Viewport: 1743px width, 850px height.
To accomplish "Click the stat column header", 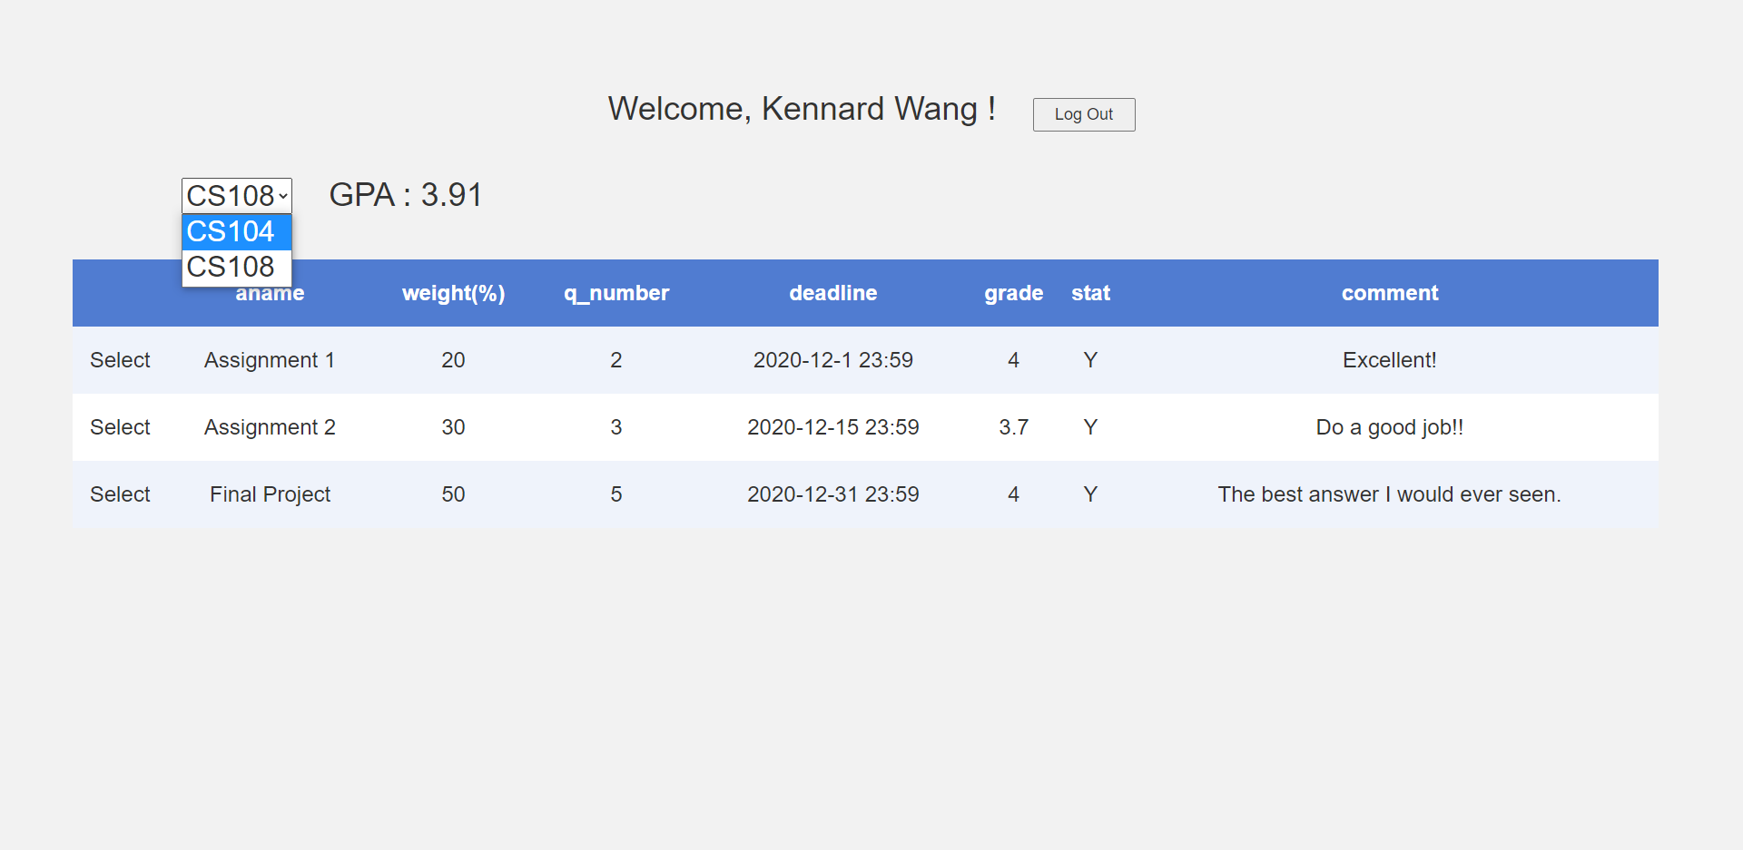I will pyautogui.click(x=1090, y=293).
